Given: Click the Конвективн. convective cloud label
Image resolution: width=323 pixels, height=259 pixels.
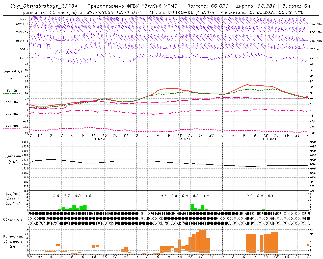Looking at the screenshot, I should [13, 236].
